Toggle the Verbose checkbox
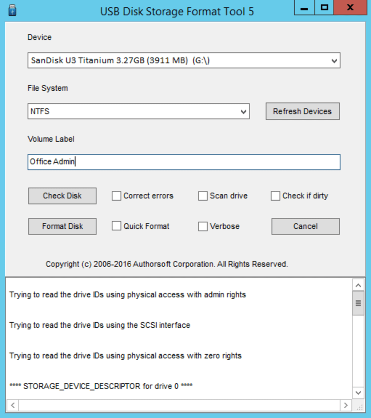The image size is (371, 418). pos(203,226)
